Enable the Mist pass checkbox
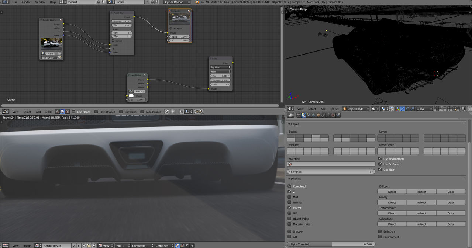 (290, 197)
